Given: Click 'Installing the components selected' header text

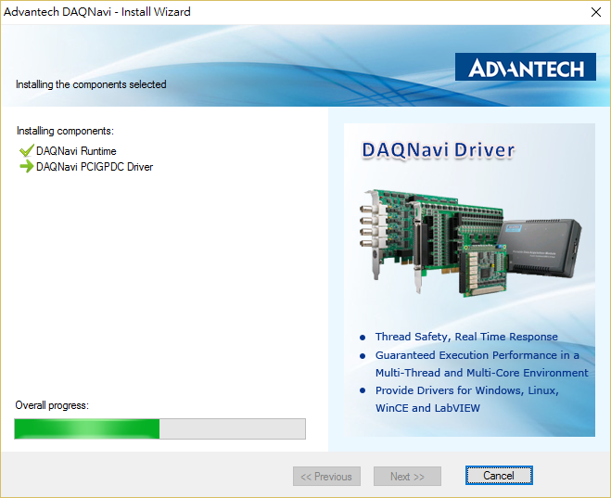Looking at the screenshot, I should pyautogui.click(x=91, y=84).
